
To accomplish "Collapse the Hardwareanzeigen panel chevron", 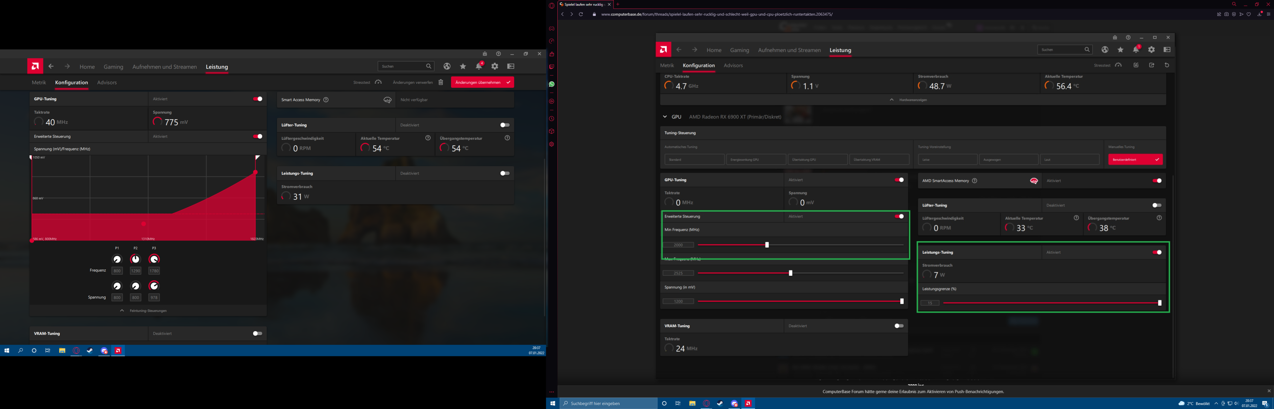I will pos(892,100).
